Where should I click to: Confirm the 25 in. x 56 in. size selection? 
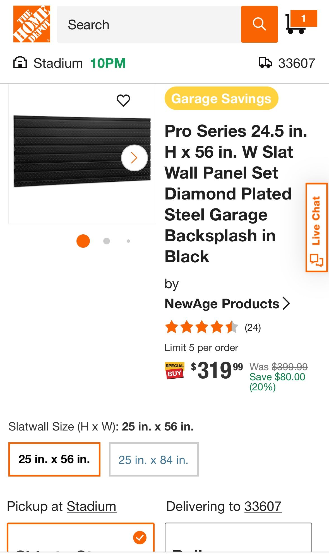point(54,459)
